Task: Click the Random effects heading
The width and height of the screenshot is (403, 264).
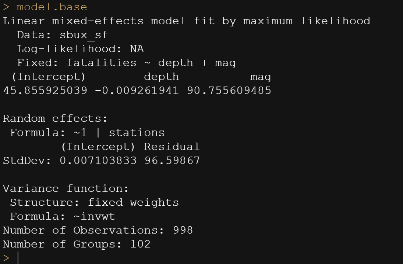Action: point(55,118)
